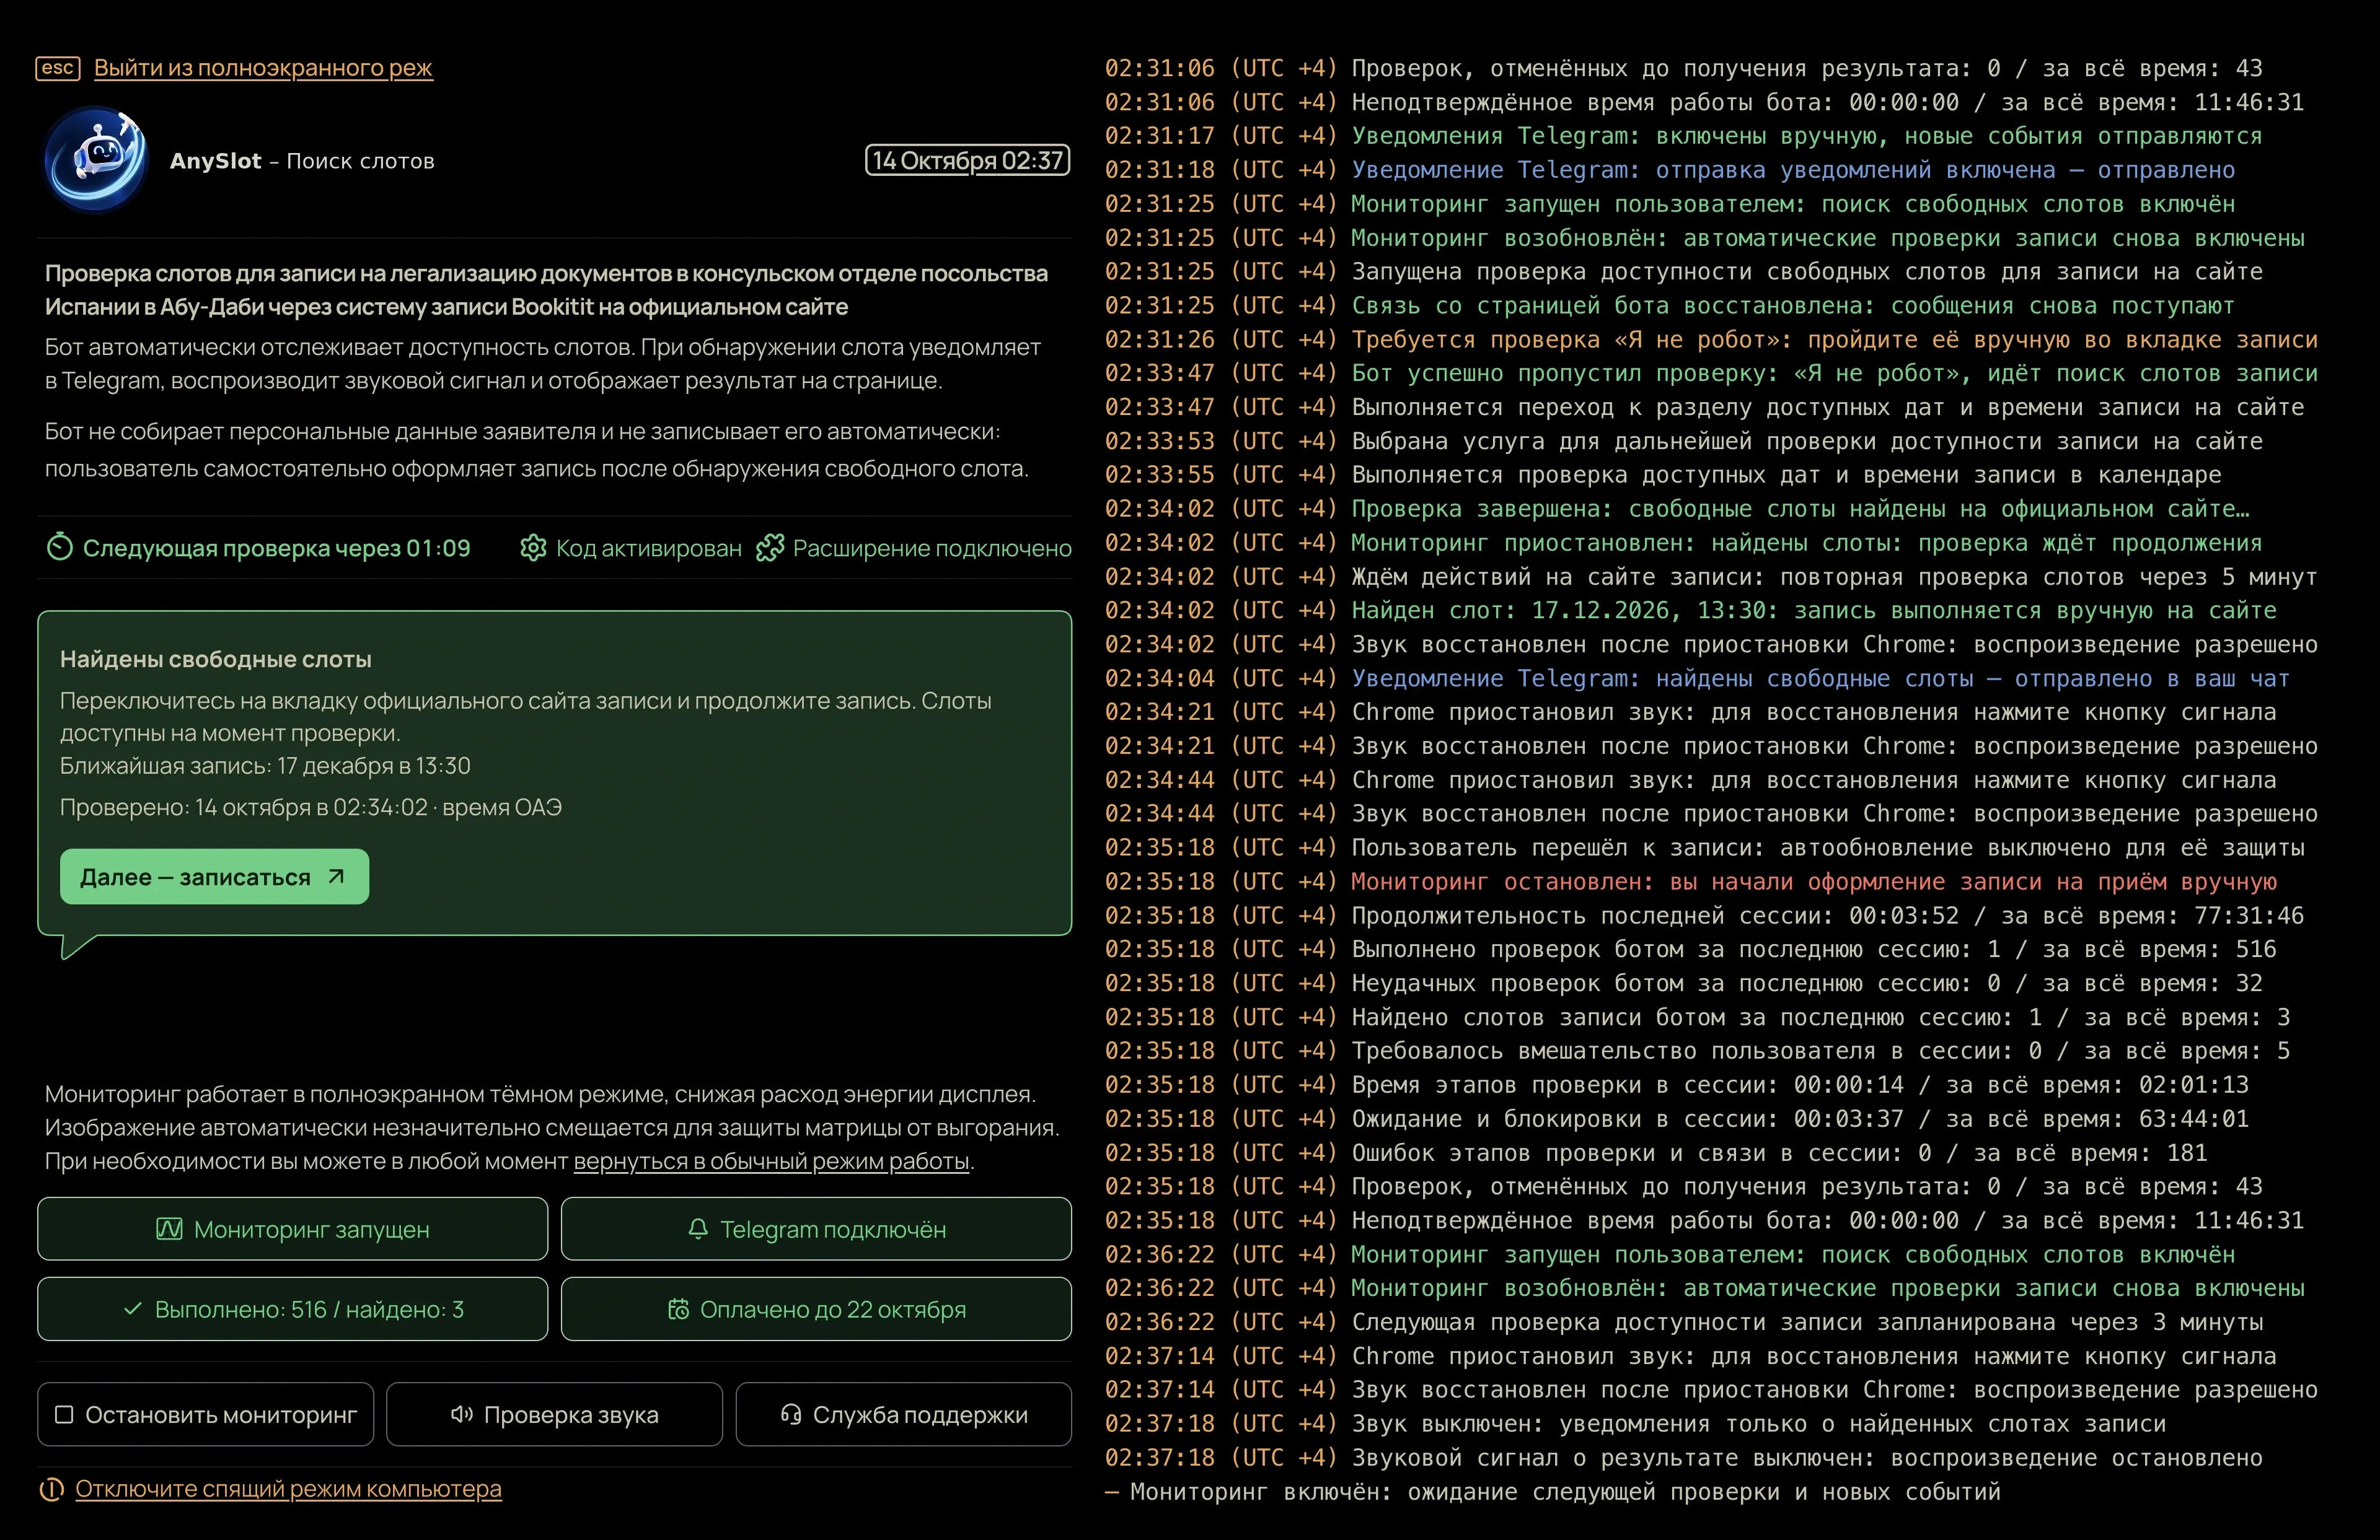Open the 'вернуться в обычный режим работы' link
This screenshot has width=2380, height=1540.
(x=771, y=1162)
